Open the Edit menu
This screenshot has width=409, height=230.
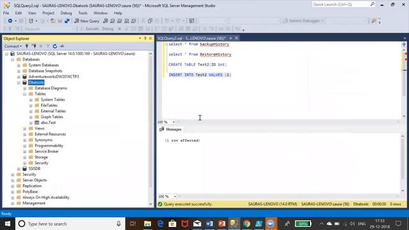coord(19,13)
